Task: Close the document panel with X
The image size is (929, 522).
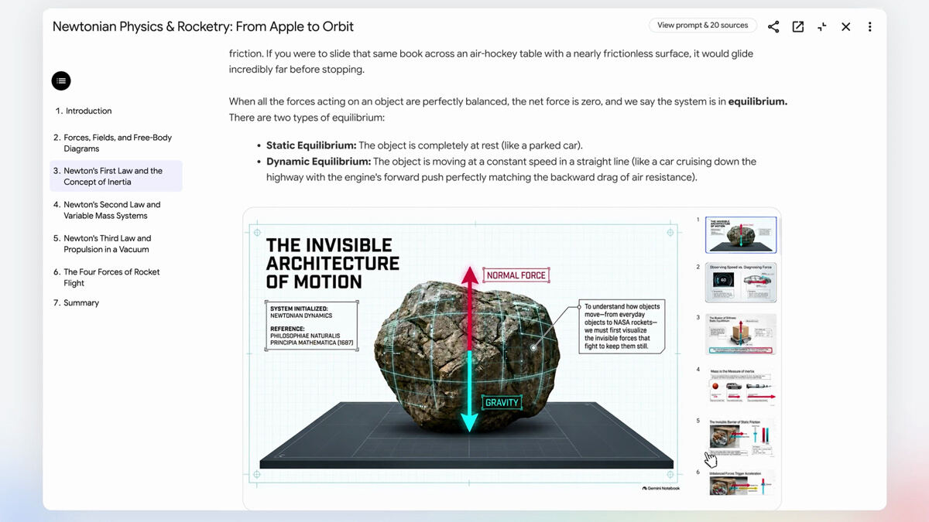Action: click(845, 26)
